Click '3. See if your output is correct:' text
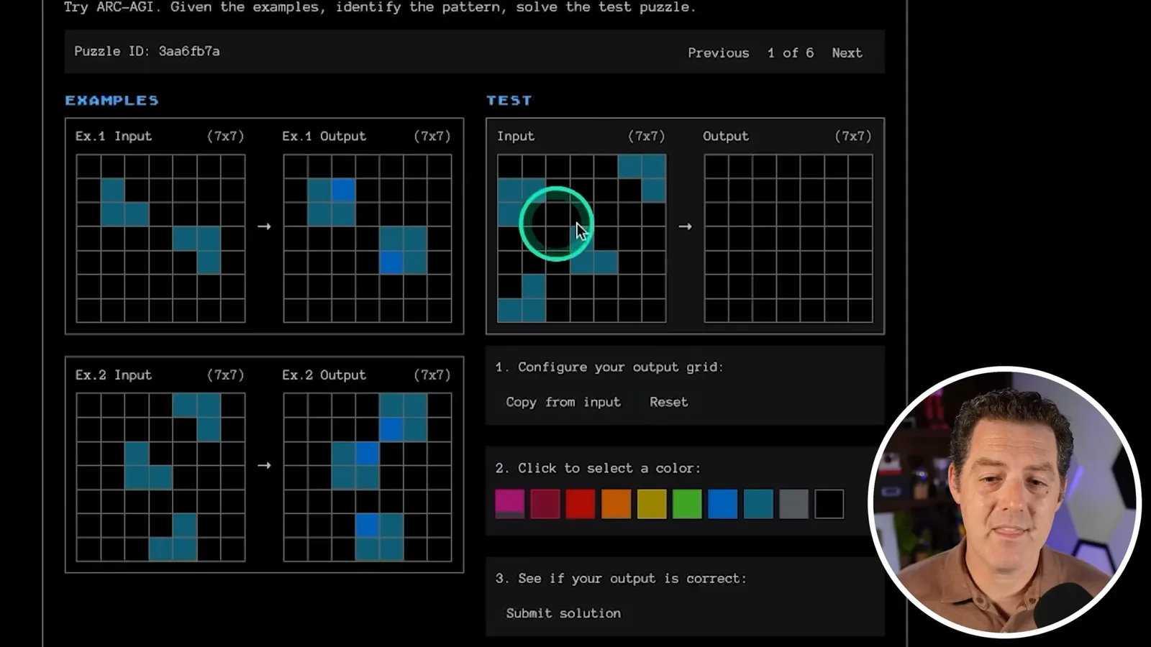Image resolution: width=1151 pixels, height=647 pixels. tap(621, 579)
